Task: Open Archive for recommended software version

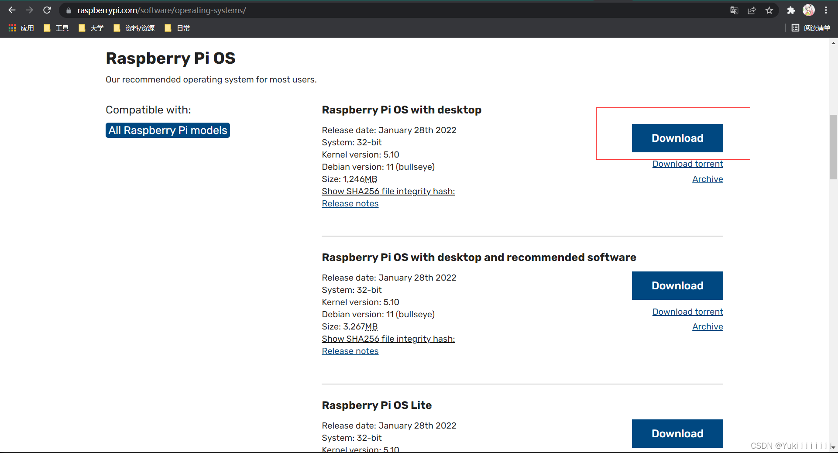Action: point(707,326)
